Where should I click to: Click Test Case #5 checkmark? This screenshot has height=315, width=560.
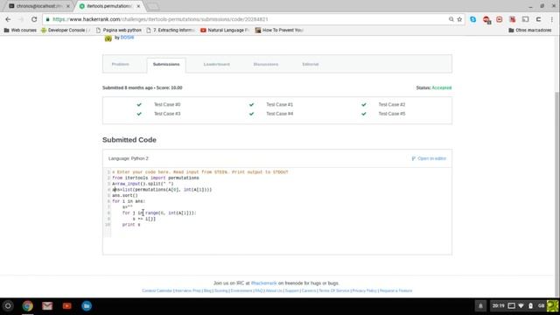364,114
